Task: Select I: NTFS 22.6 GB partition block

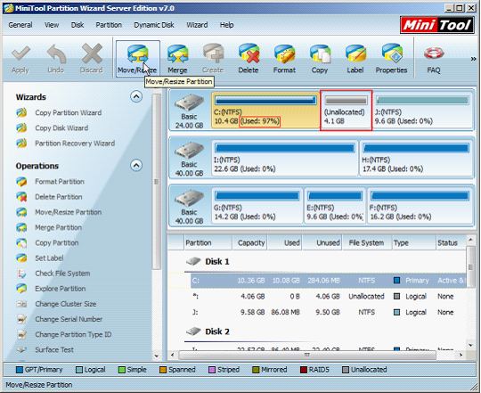Action: [x=285, y=158]
